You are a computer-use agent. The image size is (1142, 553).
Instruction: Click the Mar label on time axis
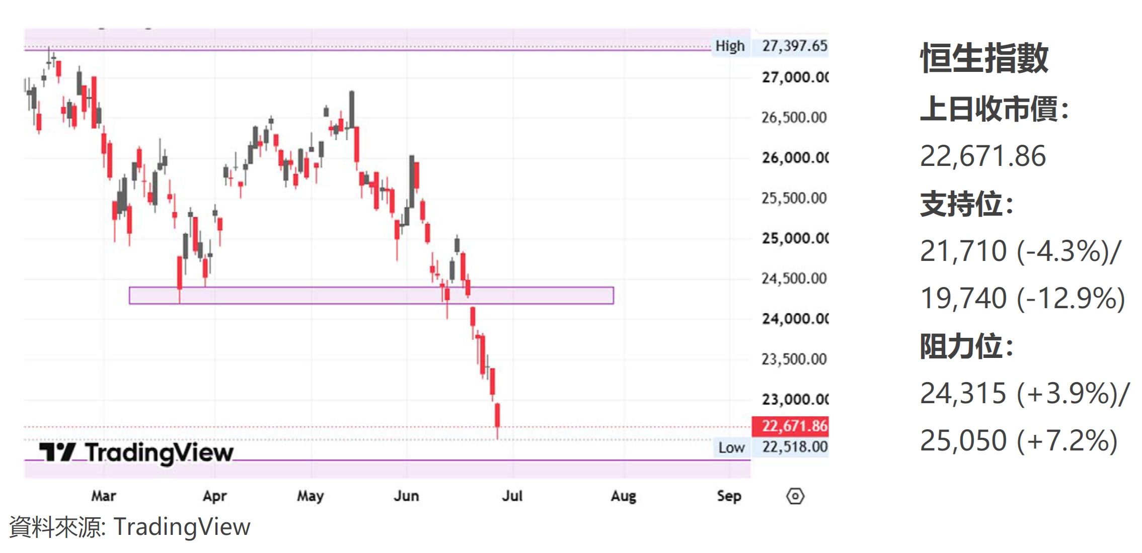click(x=104, y=496)
